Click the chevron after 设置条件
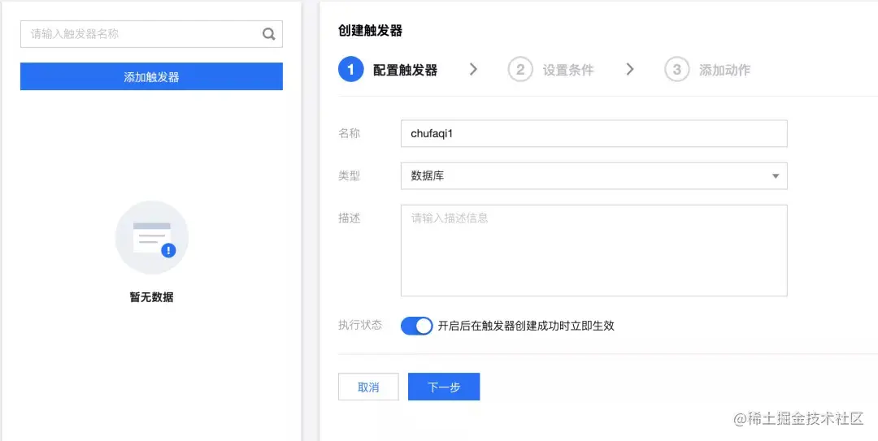Viewport: 878px width, 441px height. click(x=630, y=69)
